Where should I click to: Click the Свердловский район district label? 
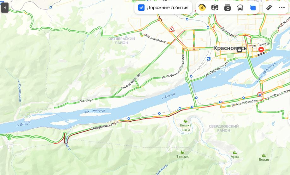point(224,128)
